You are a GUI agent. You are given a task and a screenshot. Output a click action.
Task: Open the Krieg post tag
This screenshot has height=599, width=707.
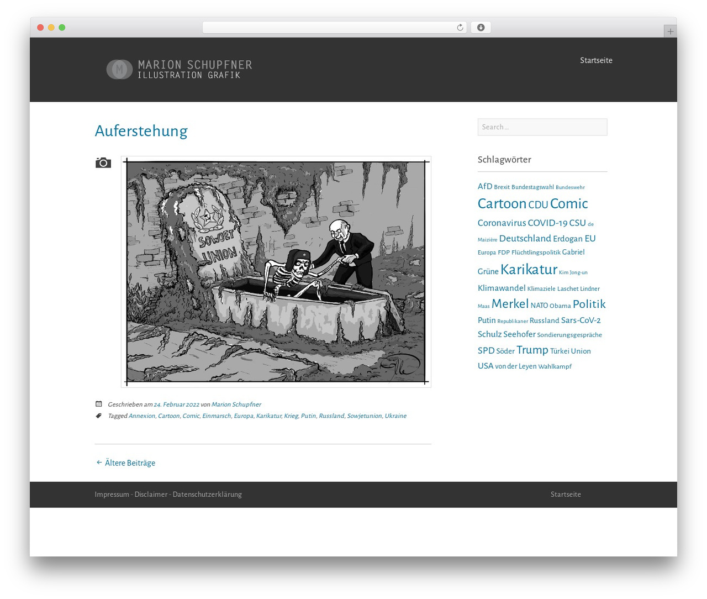coord(291,416)
